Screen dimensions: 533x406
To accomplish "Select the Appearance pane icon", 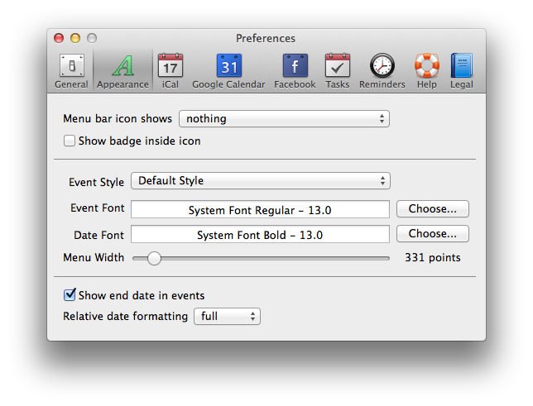I will 122,66.
